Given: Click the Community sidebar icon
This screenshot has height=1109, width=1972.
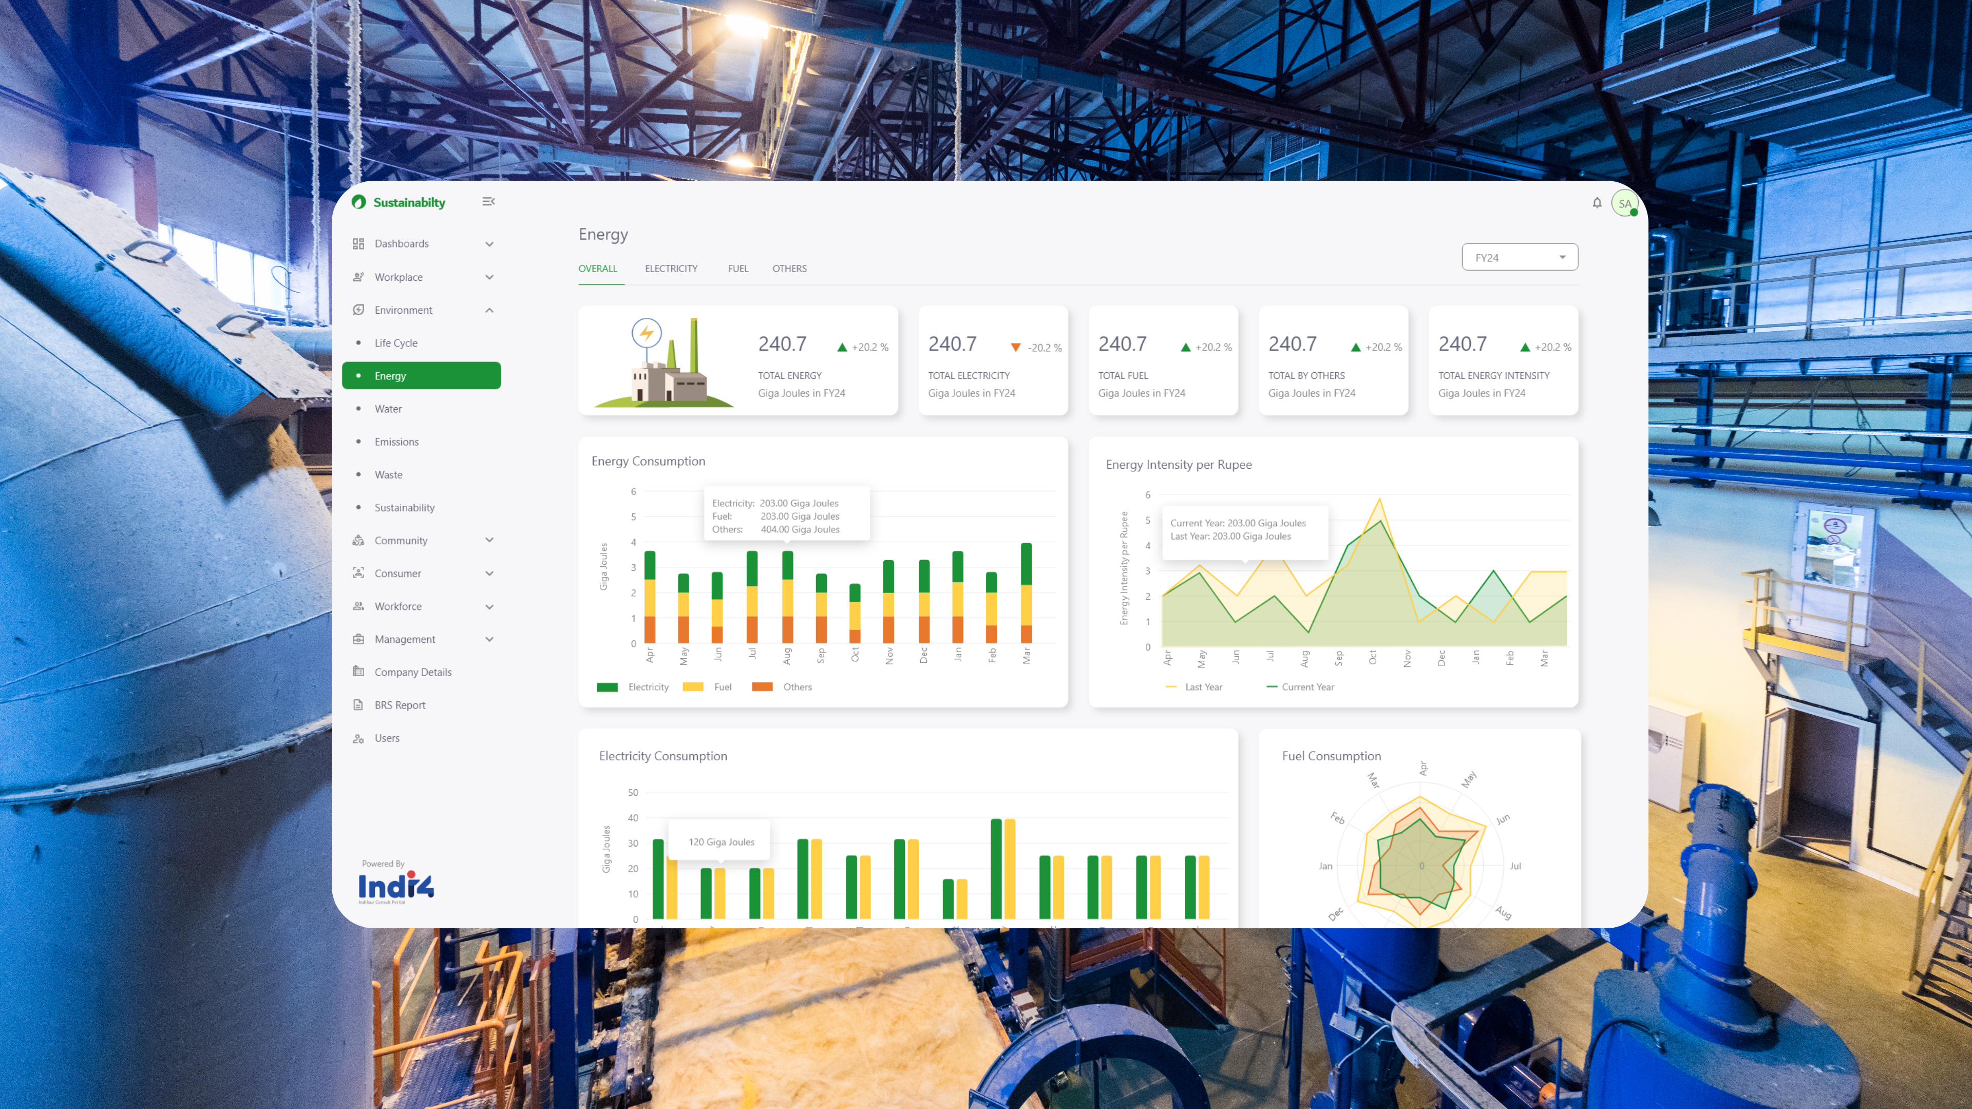Looking at the screenshot, I should pos(358,540).
